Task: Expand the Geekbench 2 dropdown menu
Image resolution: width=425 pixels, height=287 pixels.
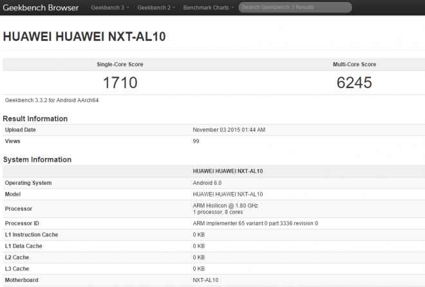Action: 156,8
